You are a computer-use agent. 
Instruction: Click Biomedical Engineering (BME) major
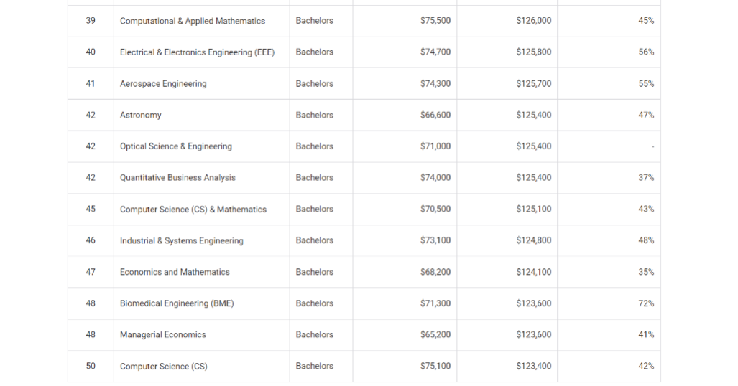coord(177,303)
